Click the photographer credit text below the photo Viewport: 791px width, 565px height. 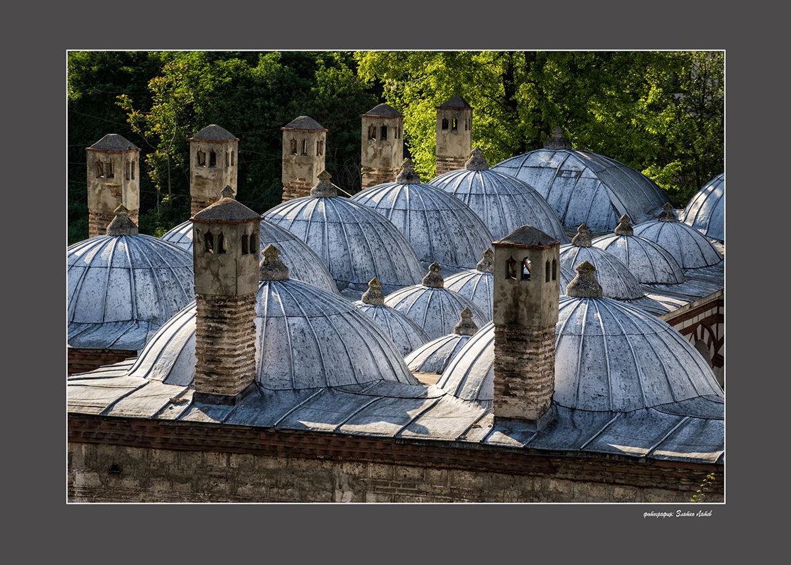tap(677, 514)
